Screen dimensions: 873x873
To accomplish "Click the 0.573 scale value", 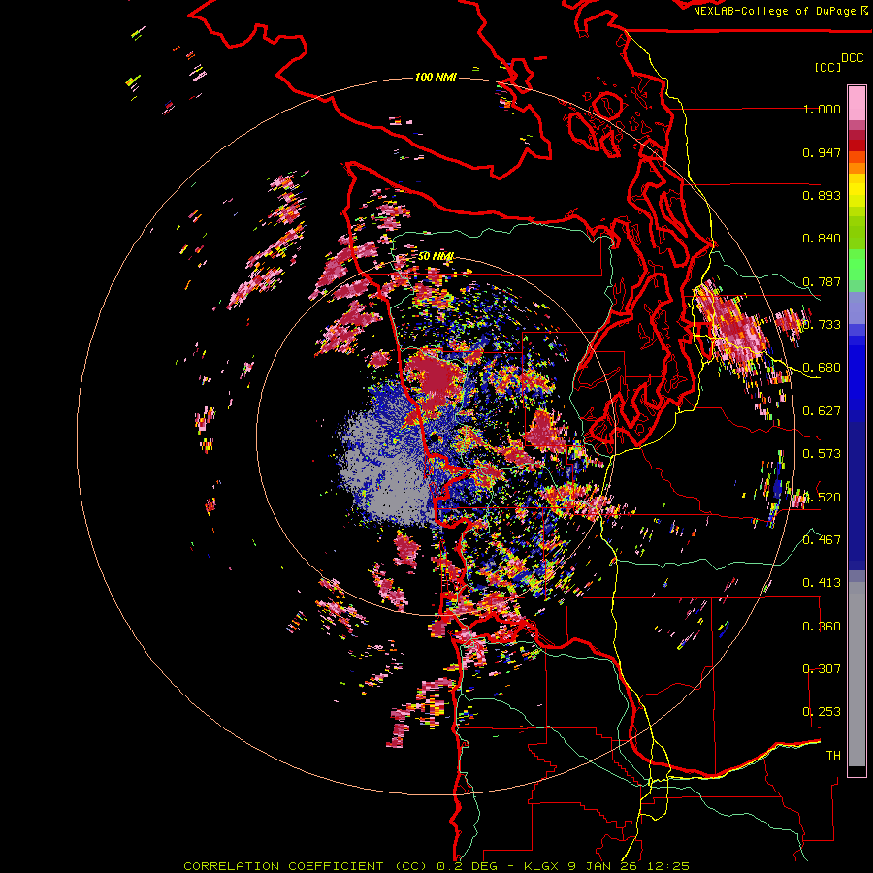I will click(822, 454).
